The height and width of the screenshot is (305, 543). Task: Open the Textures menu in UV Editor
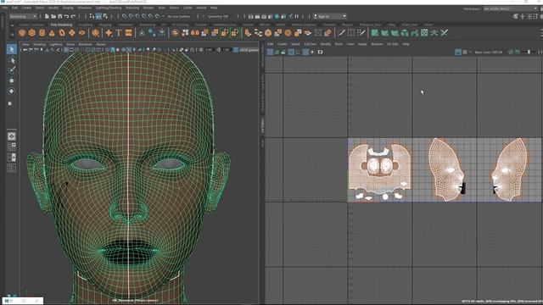(377, 44)
